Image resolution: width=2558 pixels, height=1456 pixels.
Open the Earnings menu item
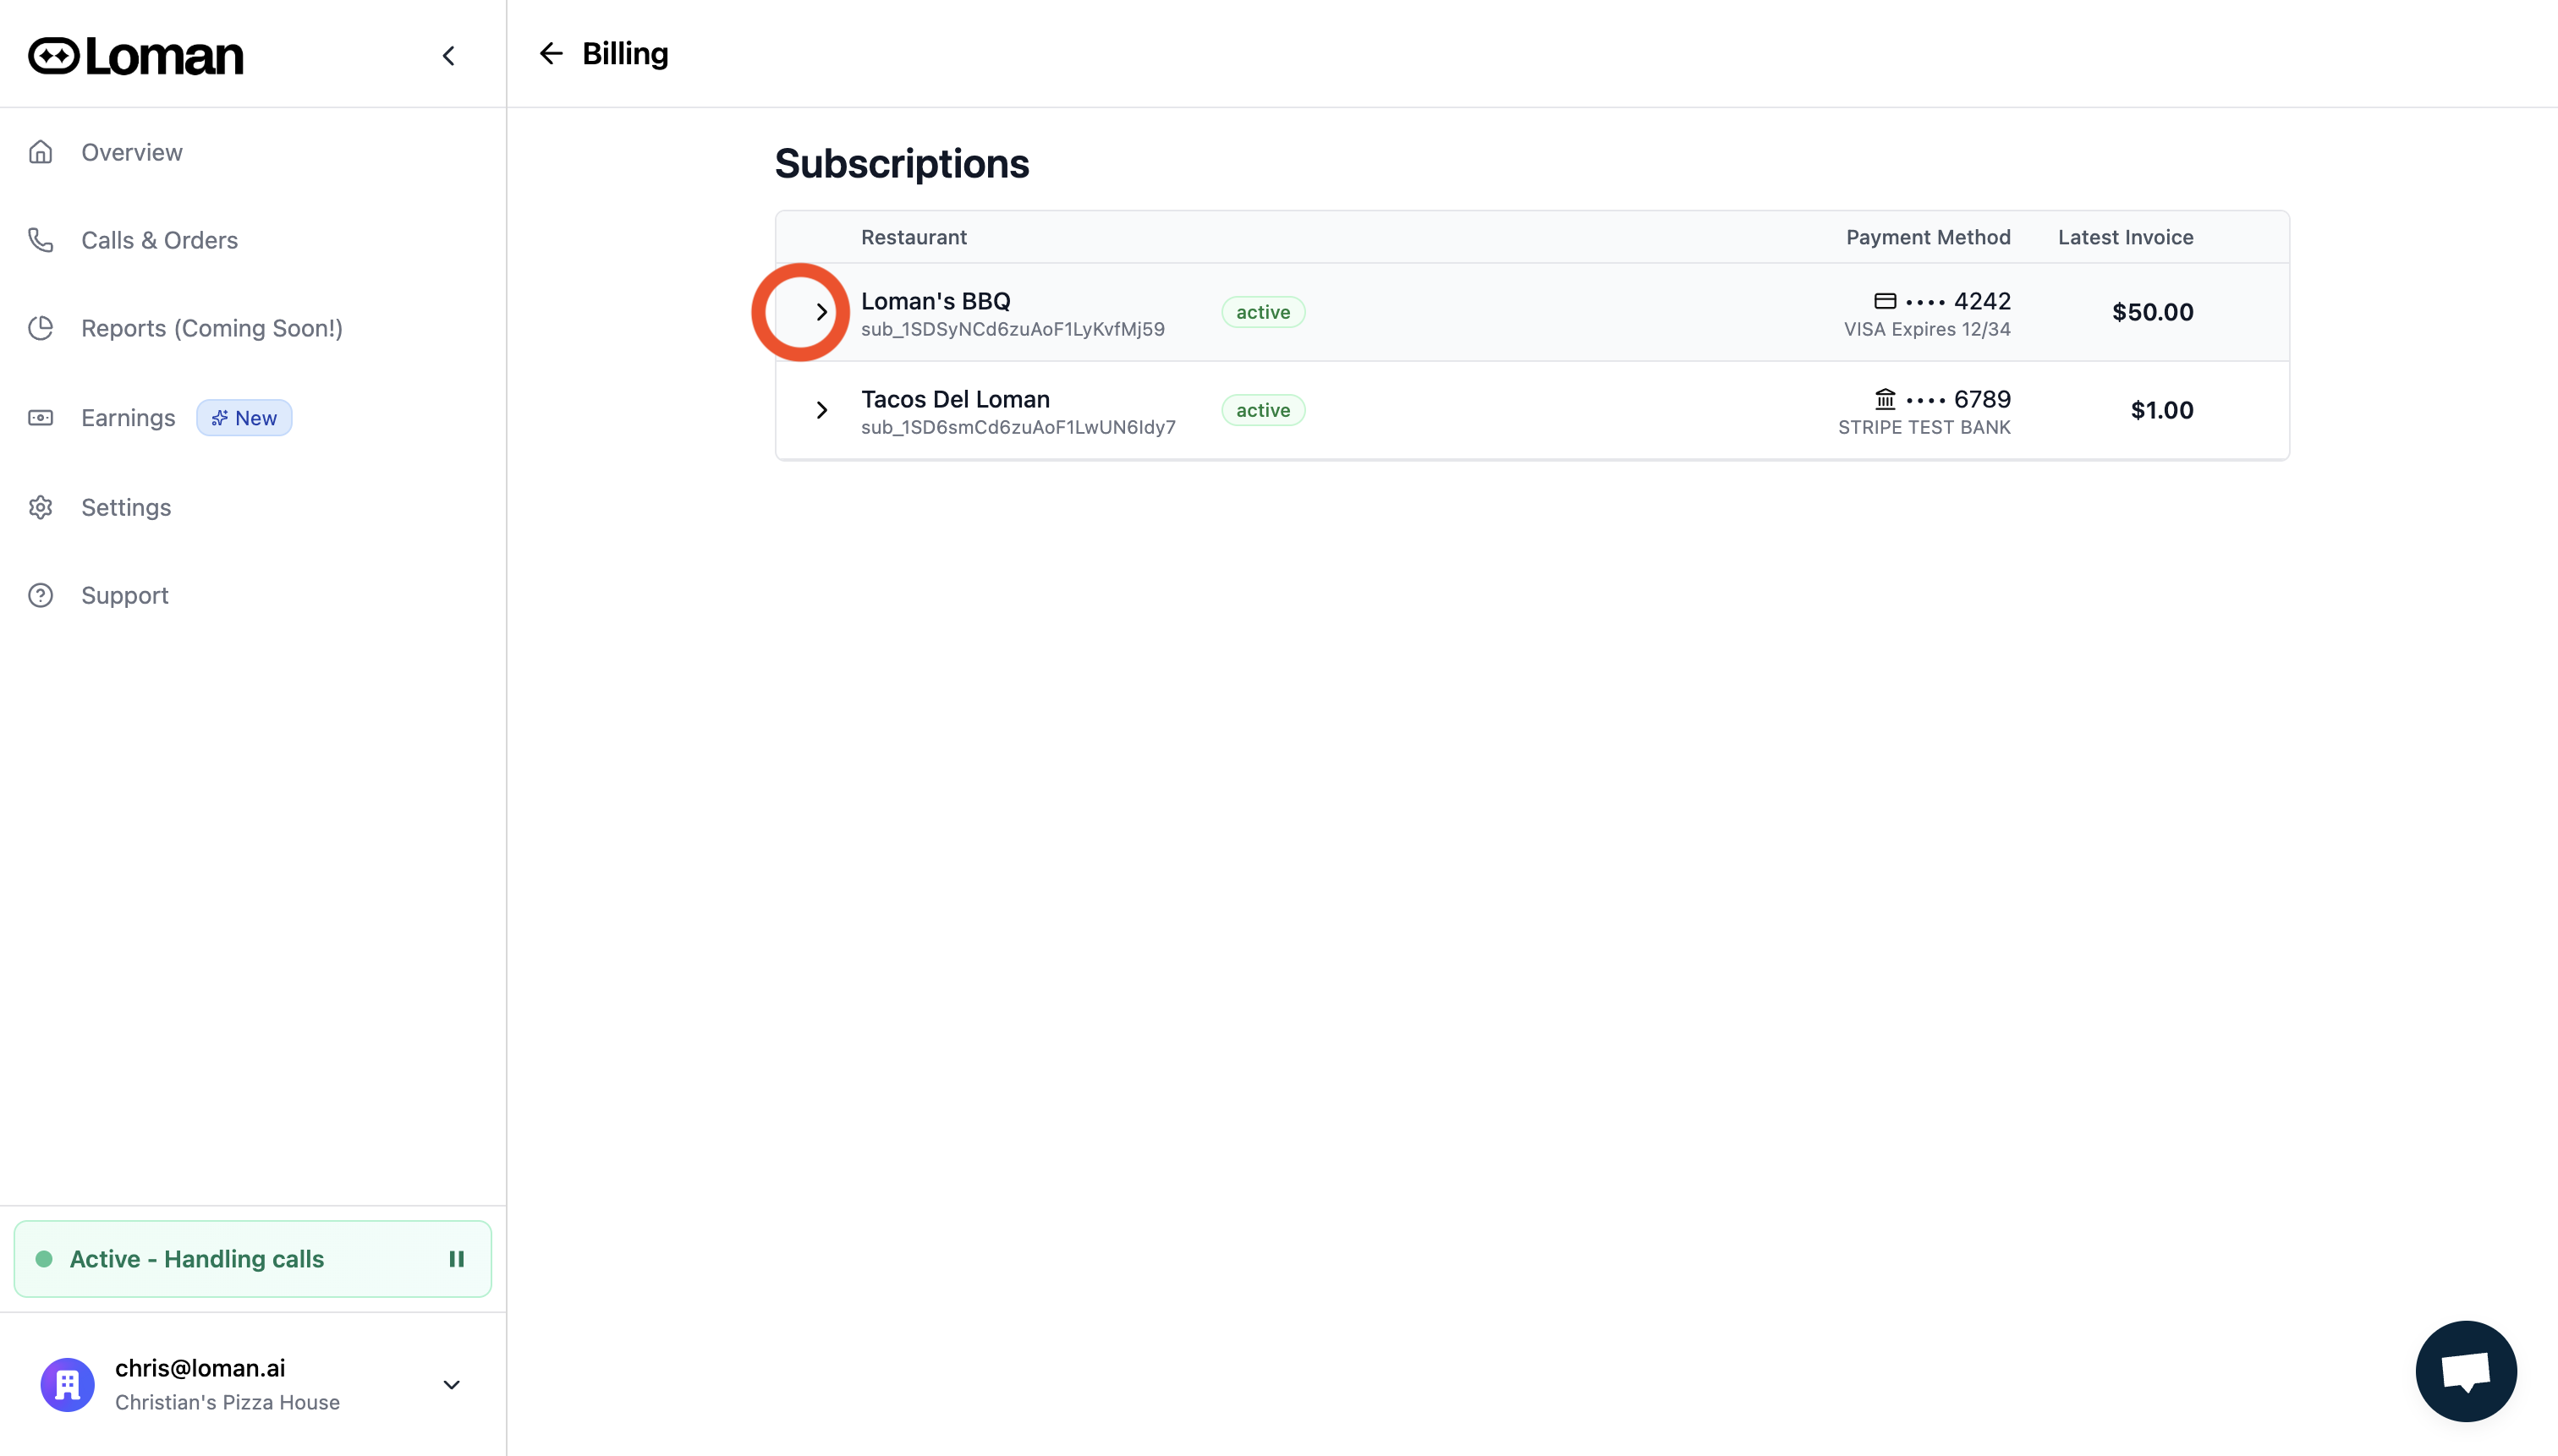(128, 418)
